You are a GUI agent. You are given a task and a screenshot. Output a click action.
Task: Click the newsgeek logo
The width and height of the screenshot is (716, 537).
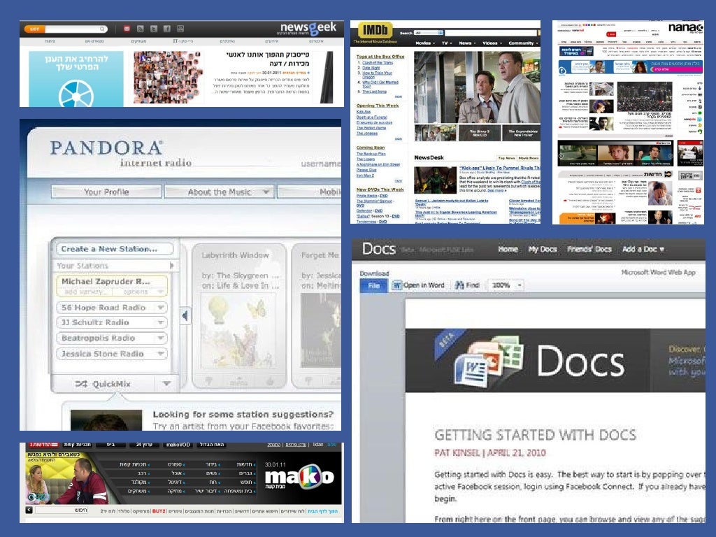click(x=308, y=28)
